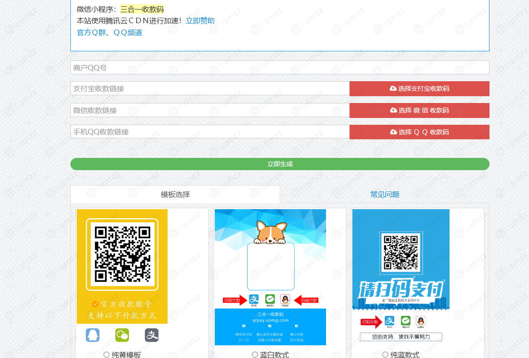Click the Alipay icon in blue-white template
529x358 pixels.
[x=254, y=299]
